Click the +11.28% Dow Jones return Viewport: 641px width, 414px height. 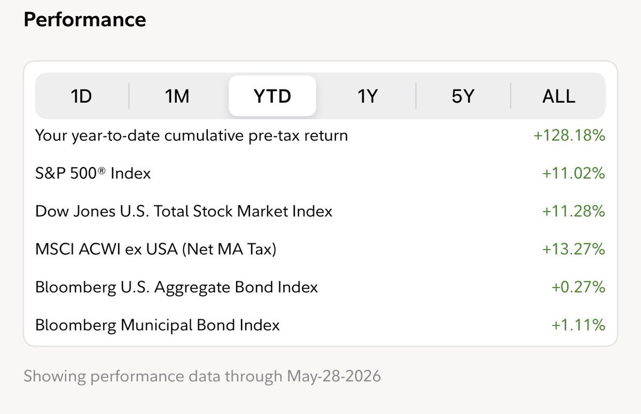574,211
